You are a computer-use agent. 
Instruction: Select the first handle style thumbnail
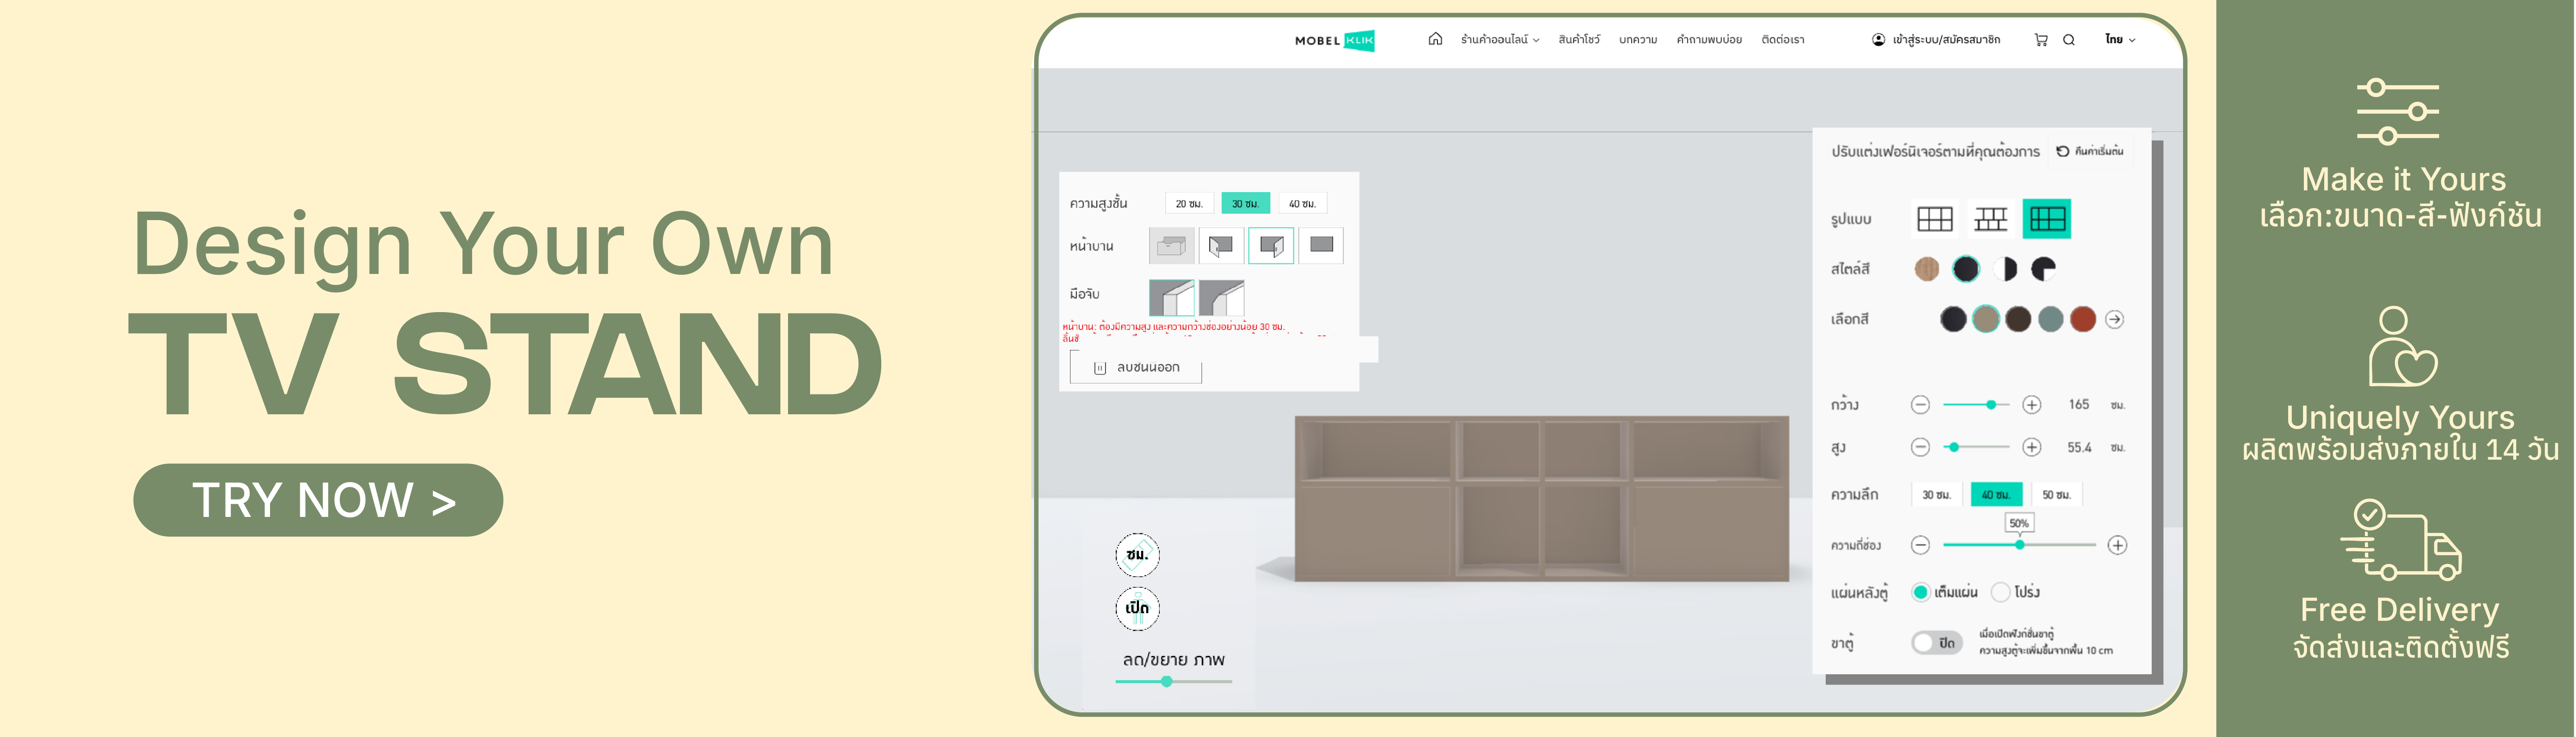pos(1171,298)
